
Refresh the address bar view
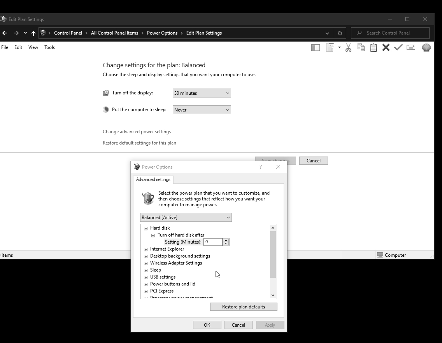tap(340, 33)
